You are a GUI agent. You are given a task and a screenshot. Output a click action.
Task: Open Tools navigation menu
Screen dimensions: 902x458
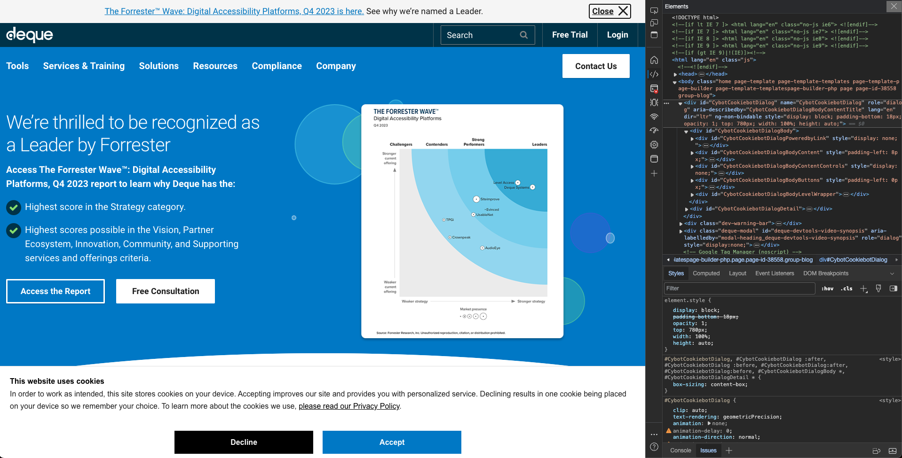17,66
